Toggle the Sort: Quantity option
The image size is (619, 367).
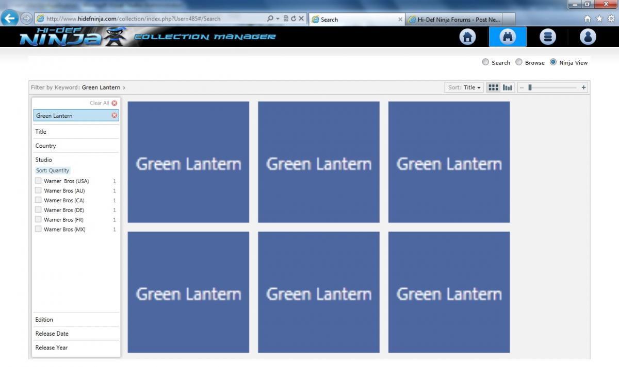click(53, 170)
